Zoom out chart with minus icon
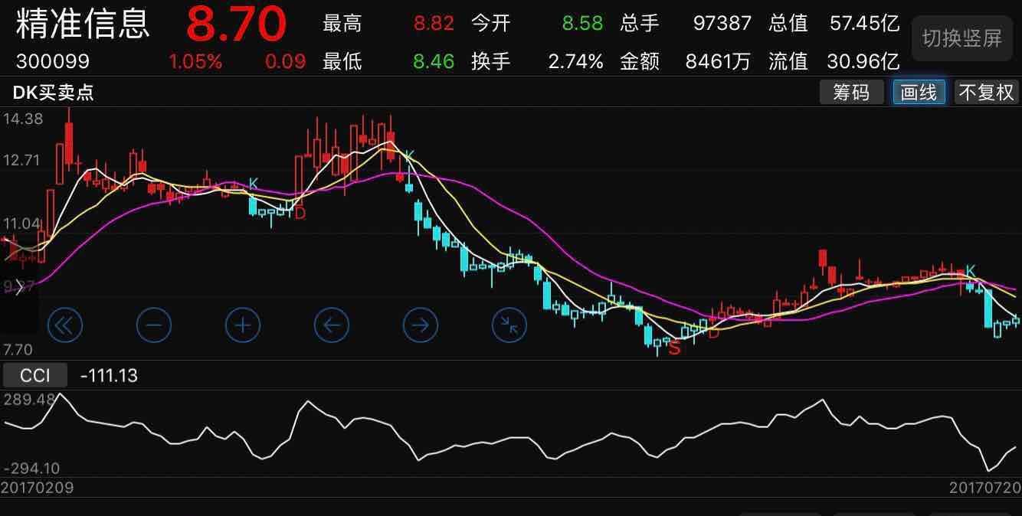The image size is (1022, 516). tap(154, 325)
